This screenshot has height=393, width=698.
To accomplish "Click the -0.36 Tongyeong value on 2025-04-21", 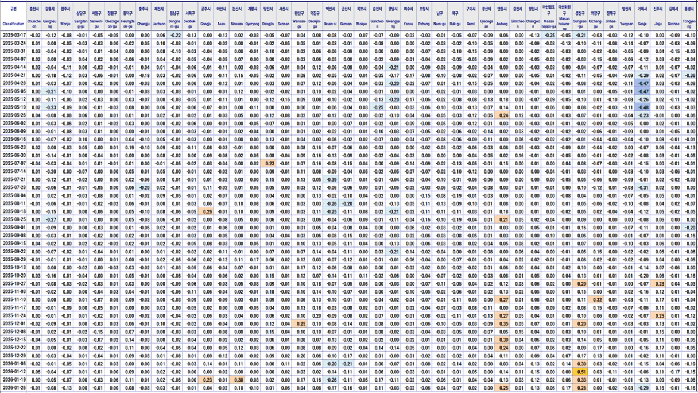I will pyautogui.click(x=689, y=75).
